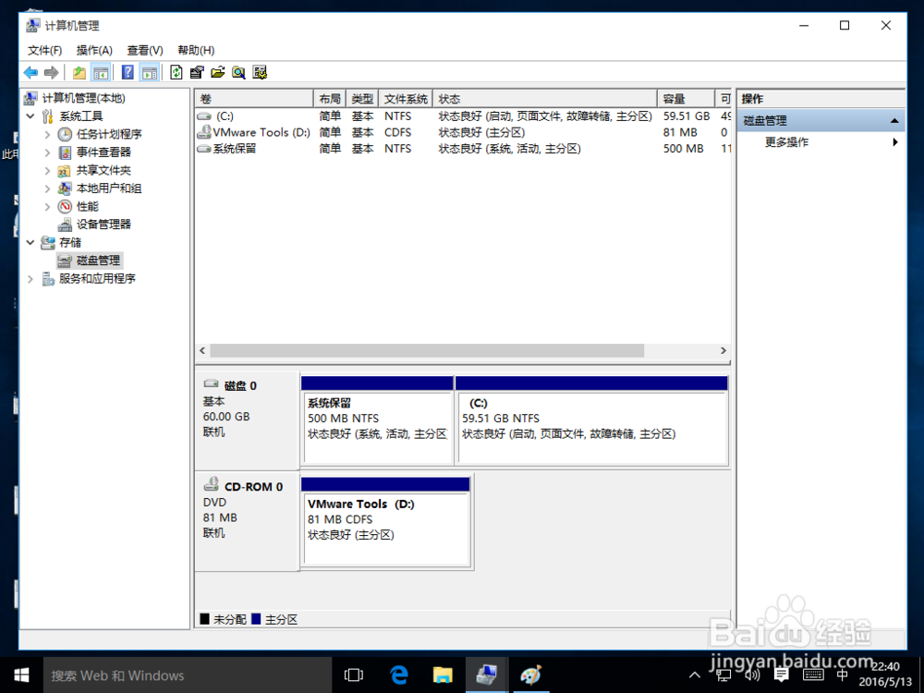Viewport: 924px width, 693px height.
Task: Sort by Type (类型) column header
Action: click(362, 99)
